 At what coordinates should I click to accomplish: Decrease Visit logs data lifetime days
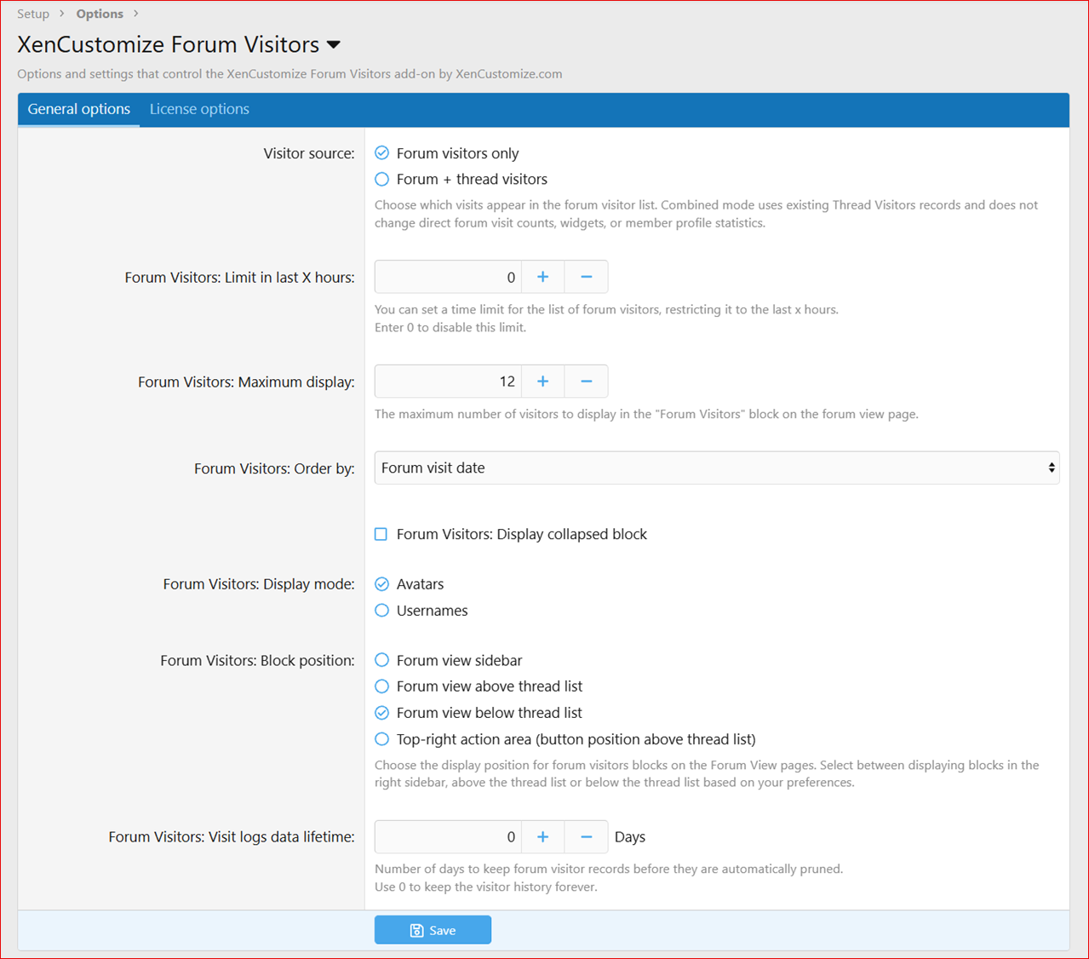click(x=587, y=837)
